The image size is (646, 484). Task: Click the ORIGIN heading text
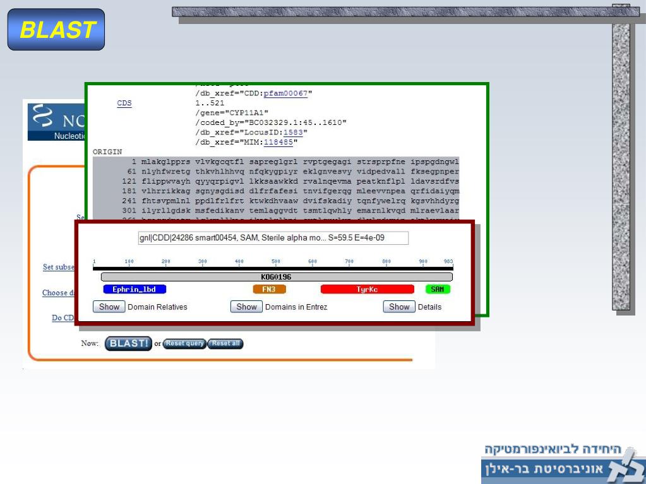click(x=107, y=152)
